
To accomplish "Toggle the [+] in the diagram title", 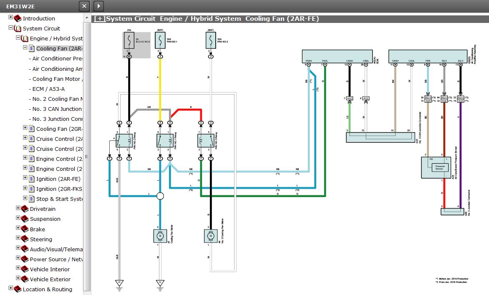I will click(x=100, y=19).
